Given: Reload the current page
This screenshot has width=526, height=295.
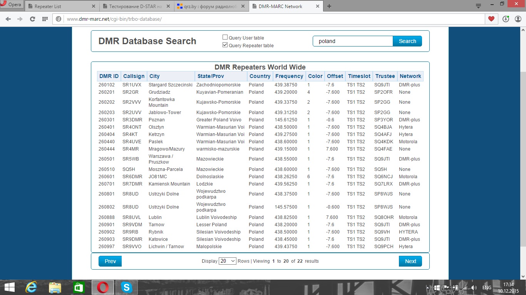Looking at the screenshot, I should coord(32,19).
